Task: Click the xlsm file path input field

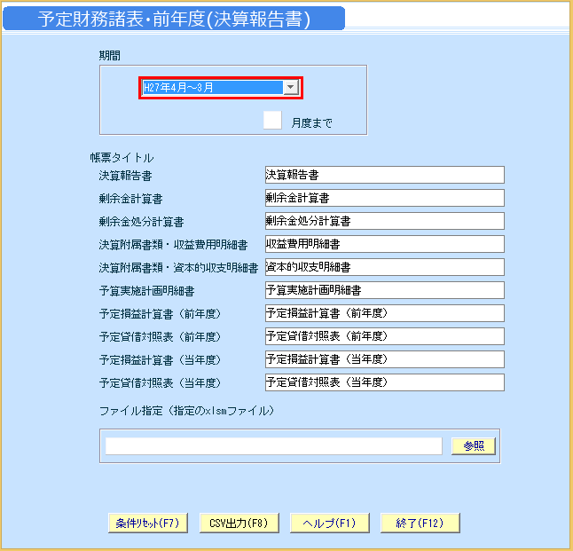Action: pyautogui.click(x=274, y=446)
